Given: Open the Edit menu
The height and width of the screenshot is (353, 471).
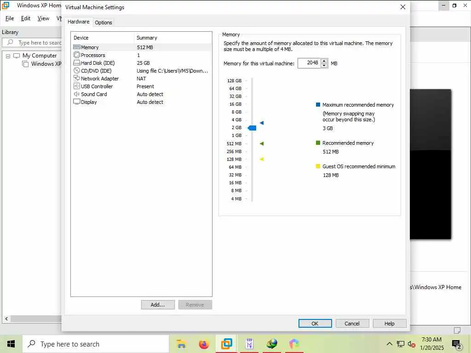Looking at the screenshot, I should 26,18.
